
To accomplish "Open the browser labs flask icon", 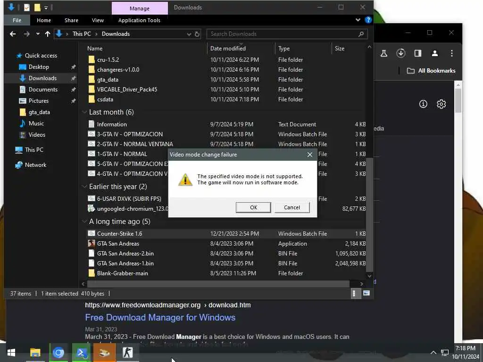I will pos(383,53).
